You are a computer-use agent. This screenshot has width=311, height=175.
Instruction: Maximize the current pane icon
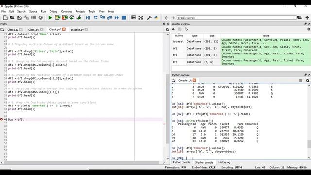click(134, 17)
